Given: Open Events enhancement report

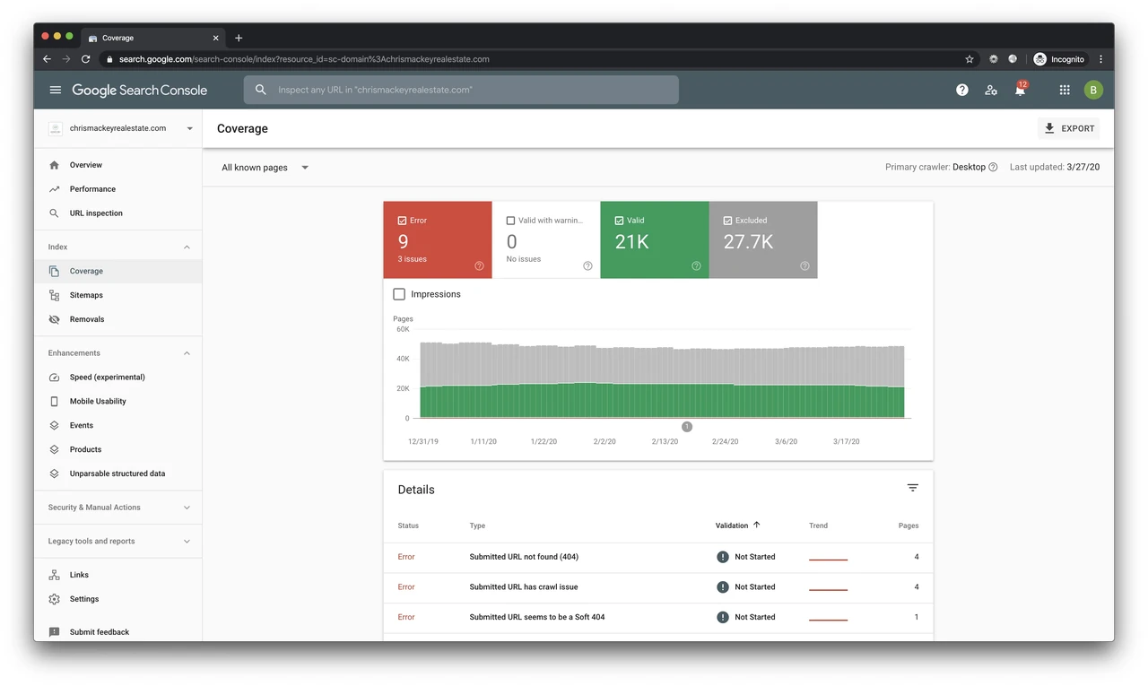Looking at the screenshot, I should coord(118,426).
